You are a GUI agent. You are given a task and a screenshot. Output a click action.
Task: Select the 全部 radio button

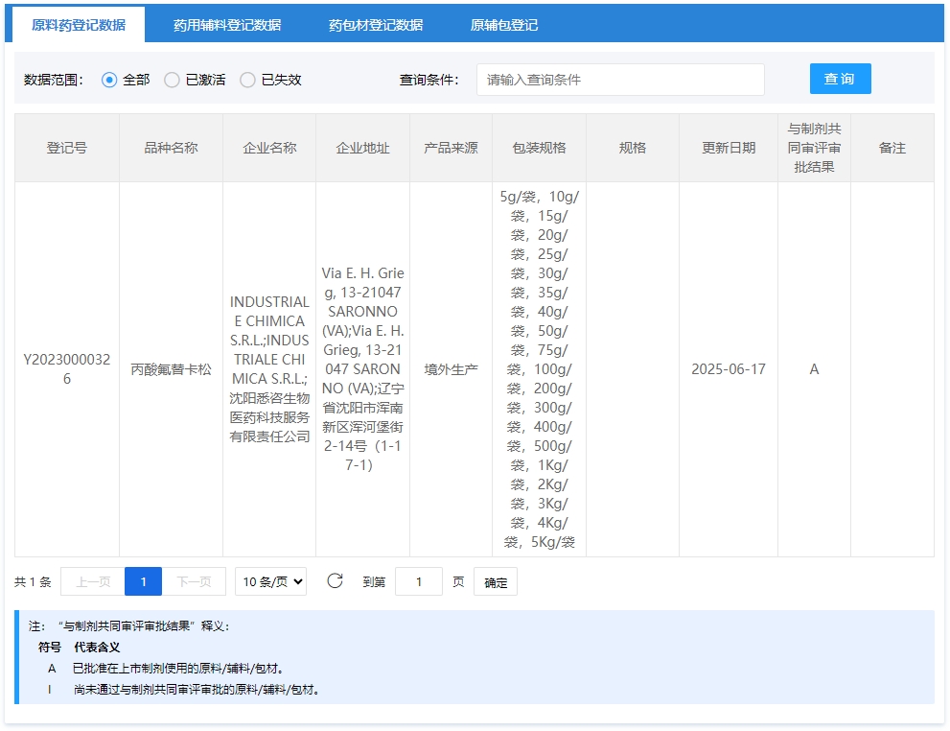pos(109,80)
